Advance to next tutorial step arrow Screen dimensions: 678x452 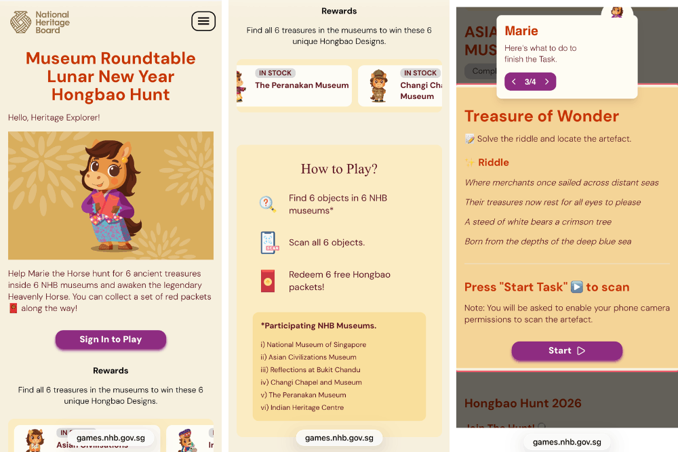click(546, 82)
